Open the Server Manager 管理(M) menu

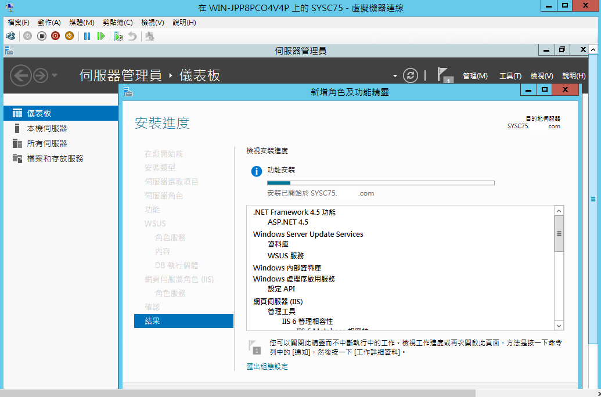475,76
